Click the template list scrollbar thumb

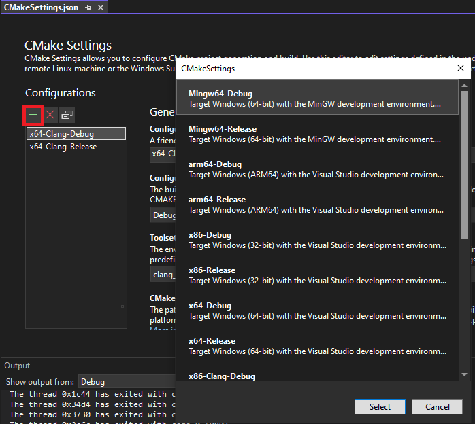coord(464,165)
